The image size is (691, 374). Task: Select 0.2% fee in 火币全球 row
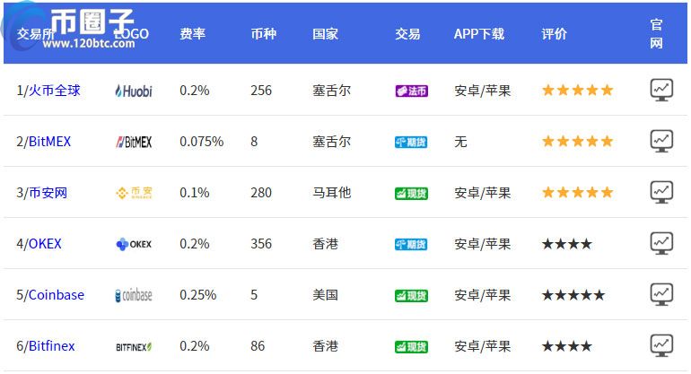(195, 91)
